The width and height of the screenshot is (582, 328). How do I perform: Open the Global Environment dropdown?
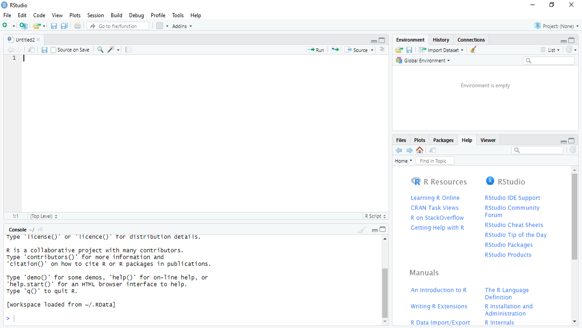tap(423, 60)
